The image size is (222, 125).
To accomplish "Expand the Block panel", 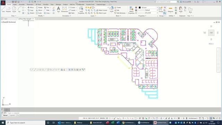I will tap(118, 16).
